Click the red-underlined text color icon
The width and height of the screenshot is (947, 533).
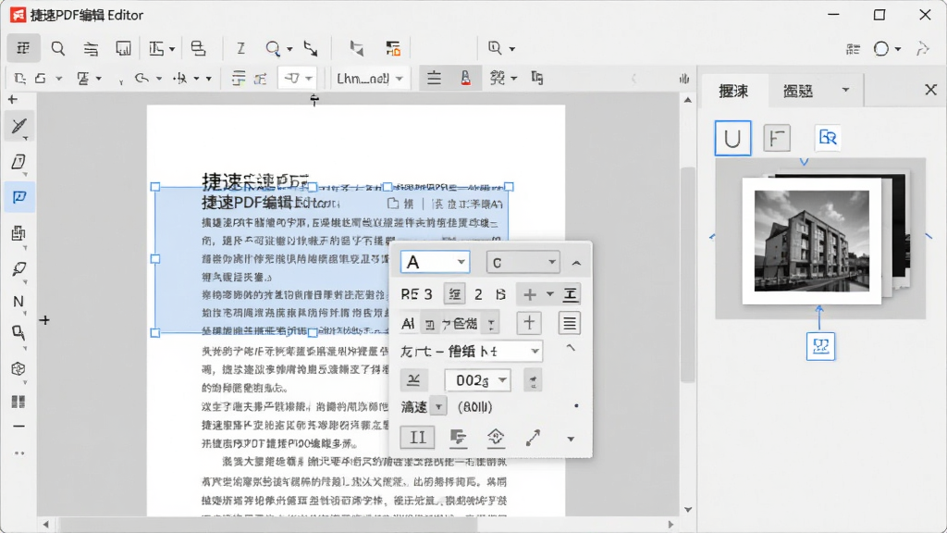click(466, 78)
